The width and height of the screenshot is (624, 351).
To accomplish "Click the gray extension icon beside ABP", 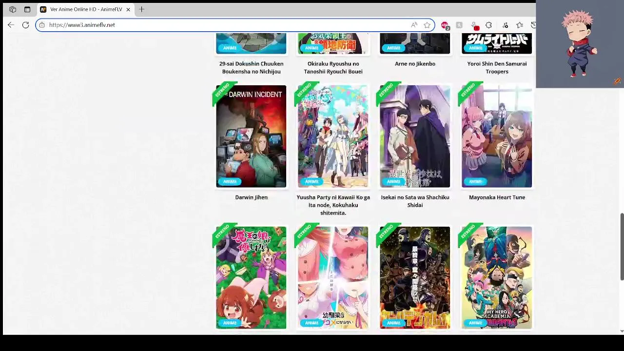I will pos(459,25).
